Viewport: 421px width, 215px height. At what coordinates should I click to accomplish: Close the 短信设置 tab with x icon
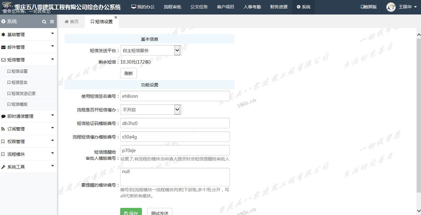coord(116,17)
